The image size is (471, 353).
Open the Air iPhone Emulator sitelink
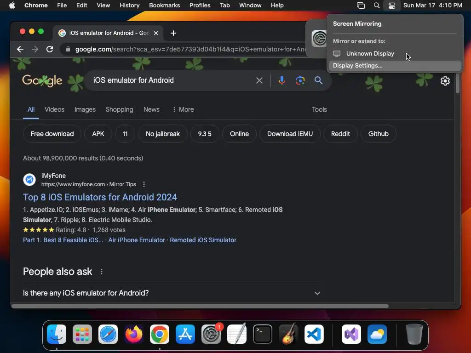tap(137, 240)
